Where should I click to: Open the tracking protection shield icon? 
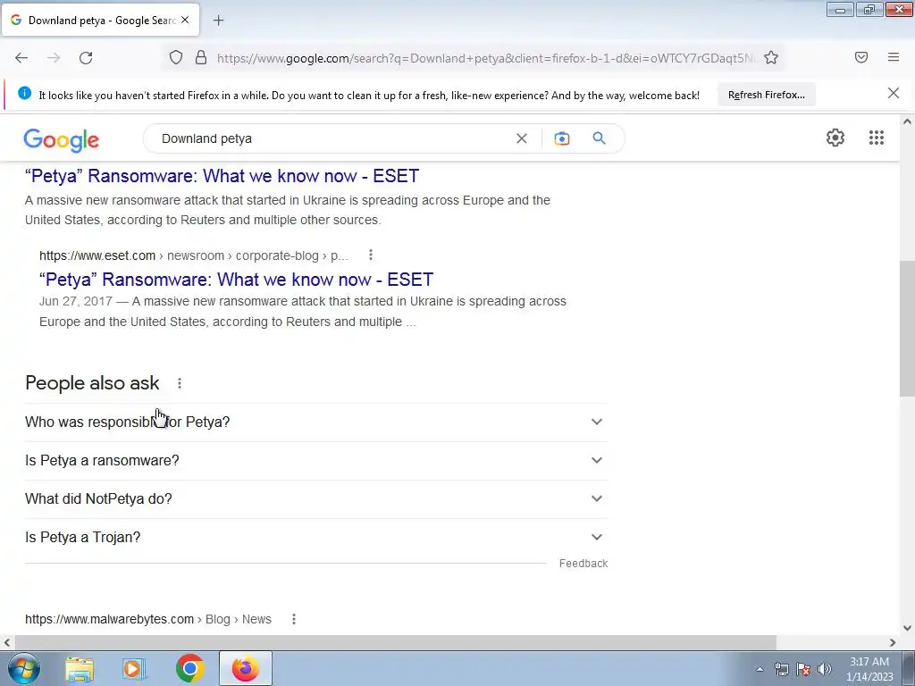(176, 57)
